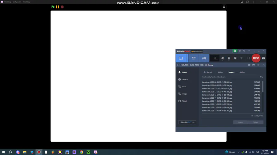Stop the project with the red stop button

tap(62, 7)
